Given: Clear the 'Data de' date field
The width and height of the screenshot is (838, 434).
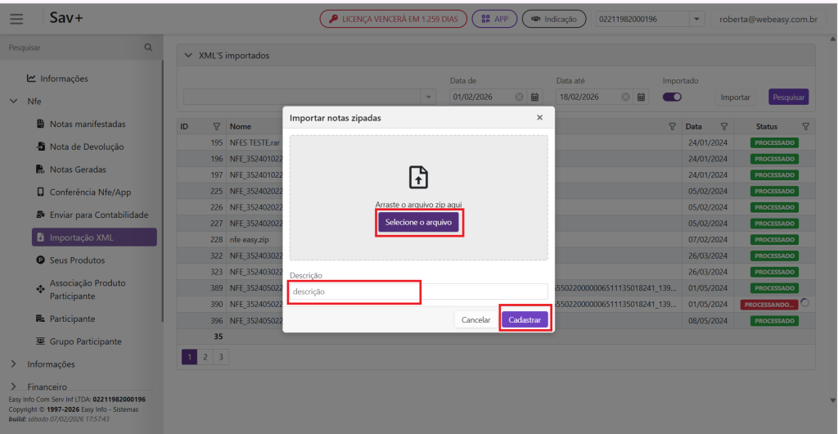Looking at the screenshot, I should tap(519, 97).
